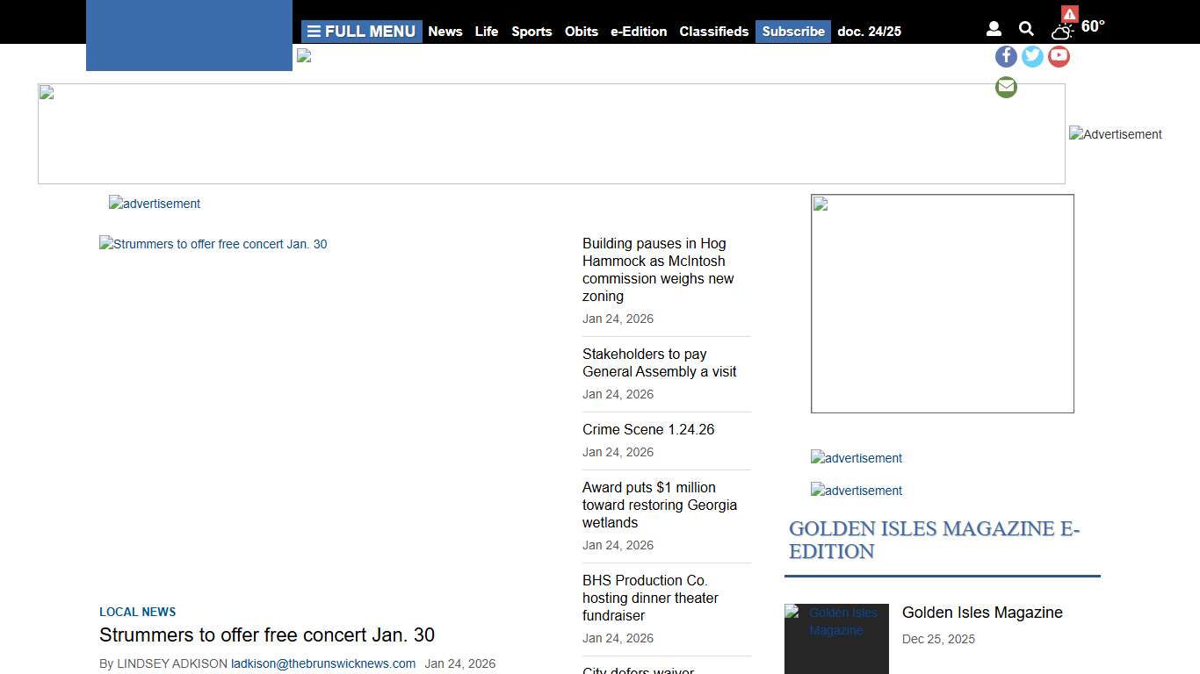
Task: Open the News menu item
Action: (x=445, y=32)
